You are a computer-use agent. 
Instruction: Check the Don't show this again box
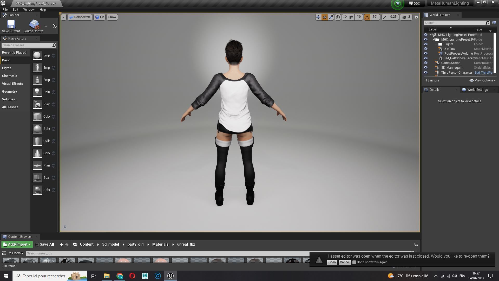354,262
